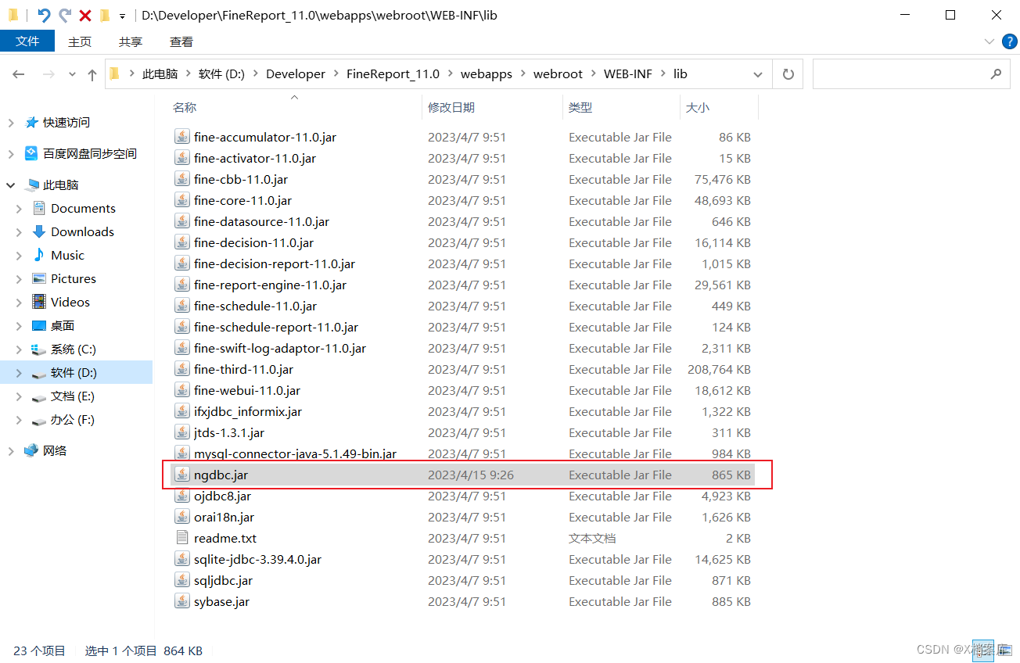Collapse the 此电脑 tree node
The width and height of the screenshot is (1020, 663).
[x=11, y=185]
